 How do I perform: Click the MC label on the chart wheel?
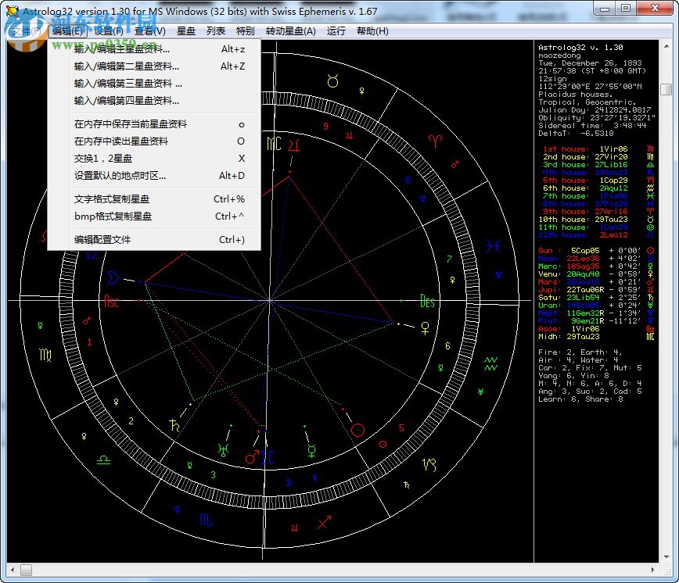[x=274, y=145]
